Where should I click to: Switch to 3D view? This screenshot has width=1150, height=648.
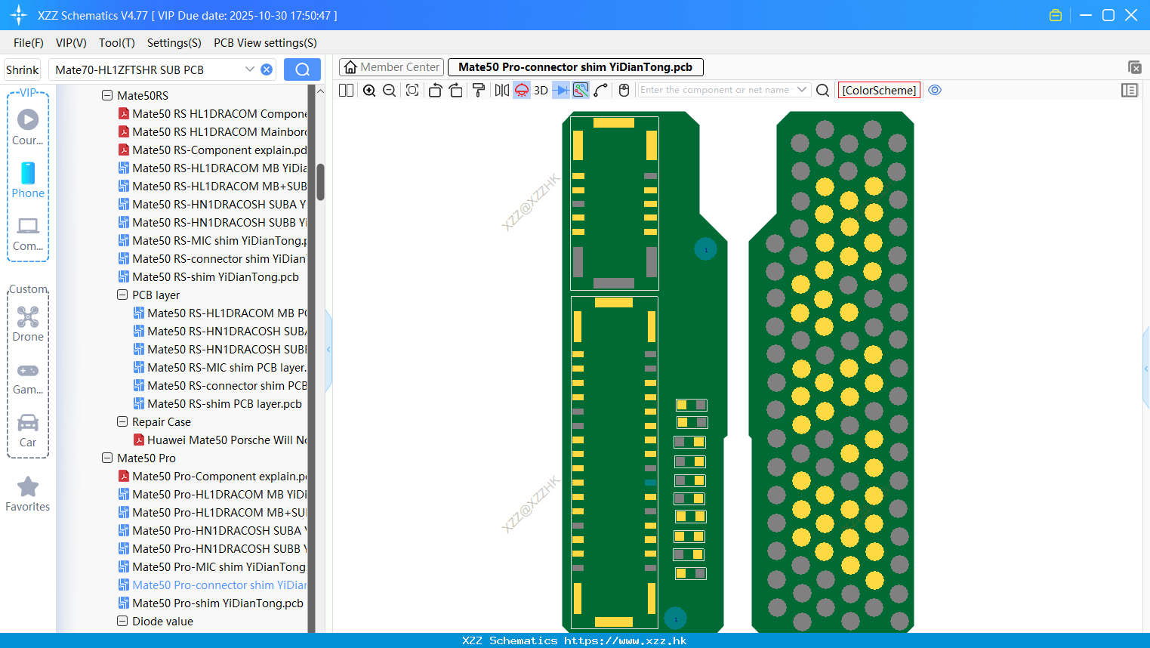[x=541, y=90]
